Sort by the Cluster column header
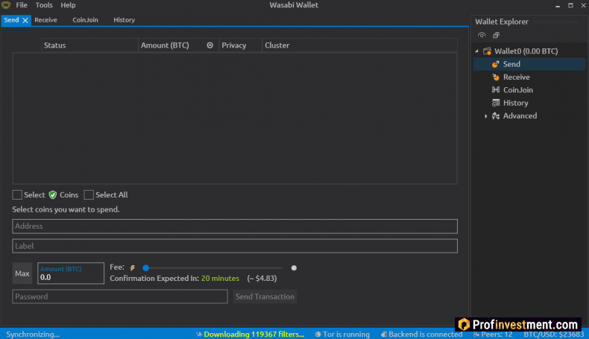Image resolution: width=589 pixels, height=339 pixels. (x=359, y=45)
